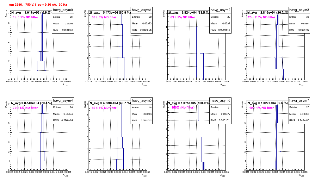This screenshot has height=181, width=315.
Task: Click the magenta '25 ± 2.5% ND filter' label
Action: 262,17
